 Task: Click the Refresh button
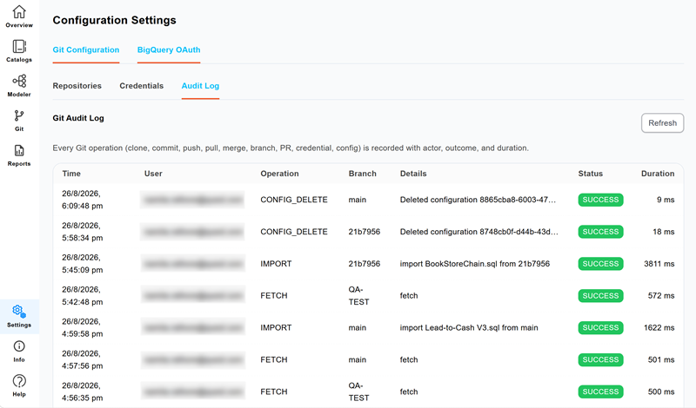click(662, 123)
